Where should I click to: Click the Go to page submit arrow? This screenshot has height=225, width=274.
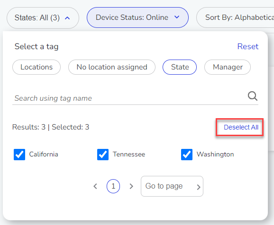198,187
